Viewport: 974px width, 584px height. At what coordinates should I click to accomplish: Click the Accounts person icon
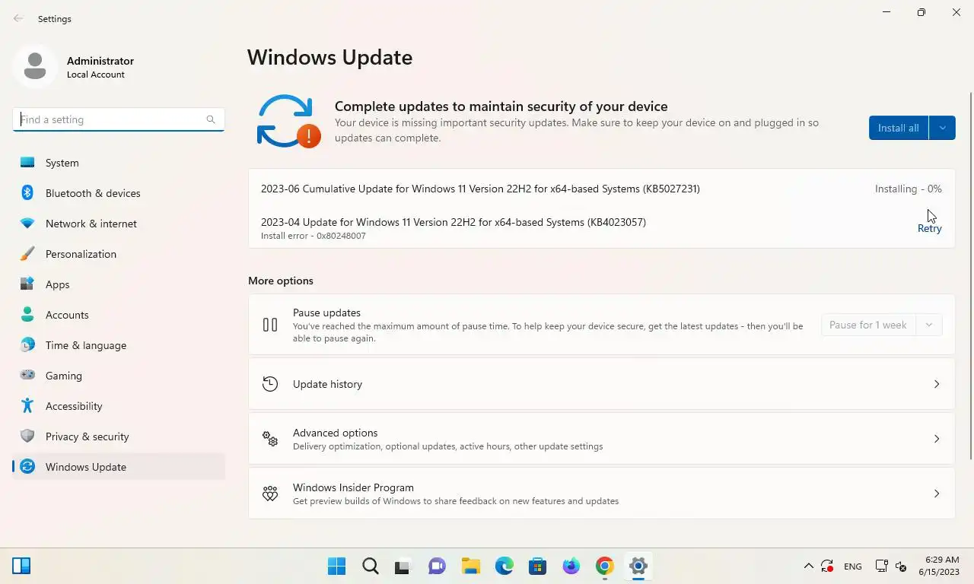point(27,315)
